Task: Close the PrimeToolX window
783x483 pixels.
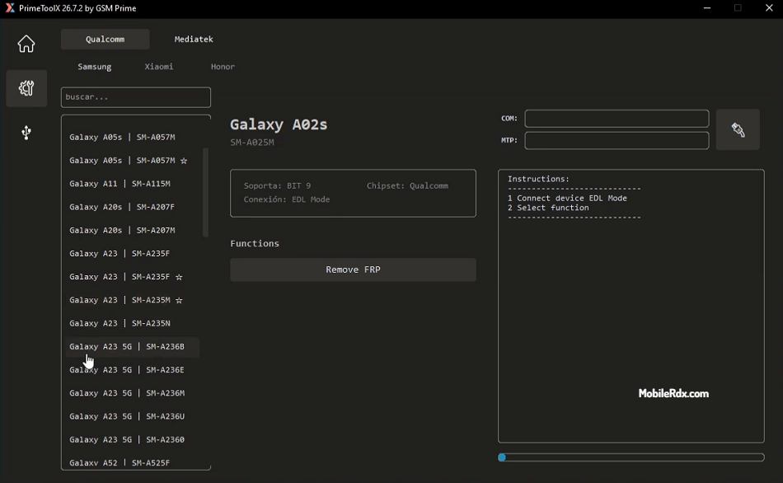Action: point(769,8)
